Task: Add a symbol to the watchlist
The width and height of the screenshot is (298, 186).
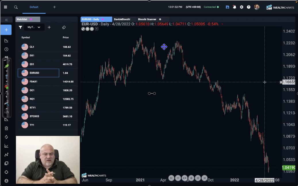Action: (x=49, y=27)
